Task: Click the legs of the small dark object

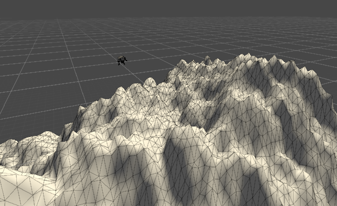Action: 122,63
